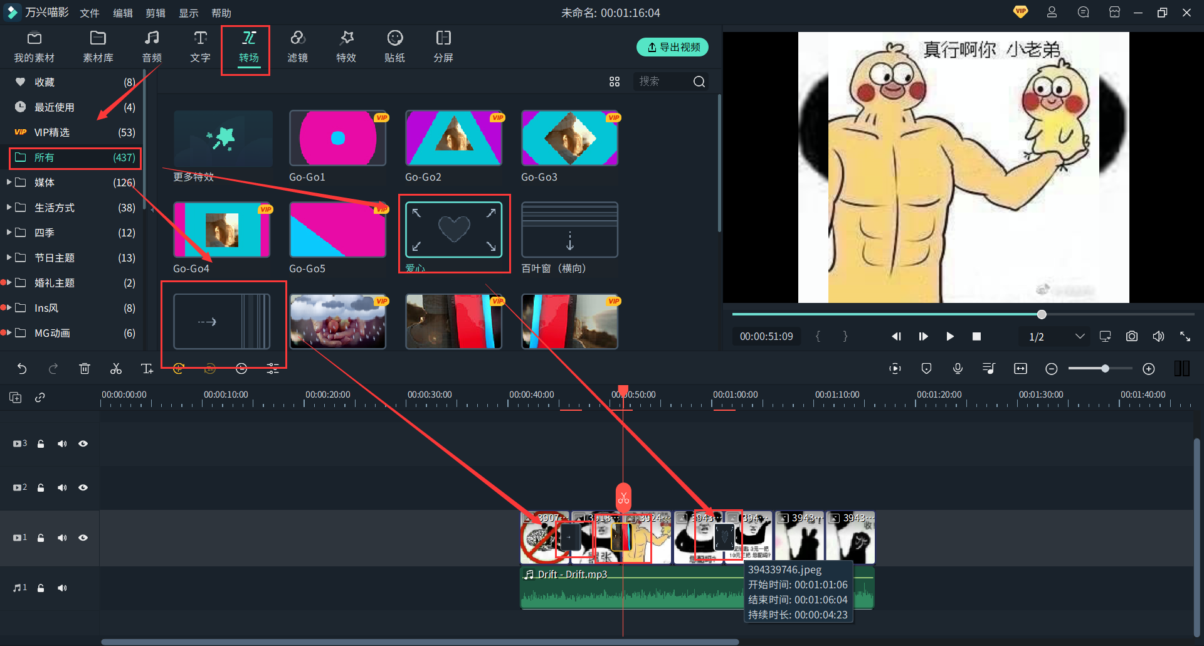
Task: Lock video track 3
Action: tap(41, 443)
